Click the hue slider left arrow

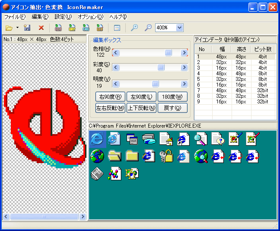point(116,53)
